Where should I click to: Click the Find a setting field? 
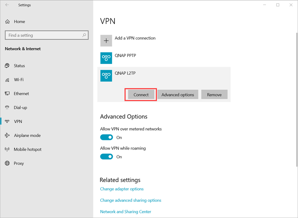(x=46, y=35)
